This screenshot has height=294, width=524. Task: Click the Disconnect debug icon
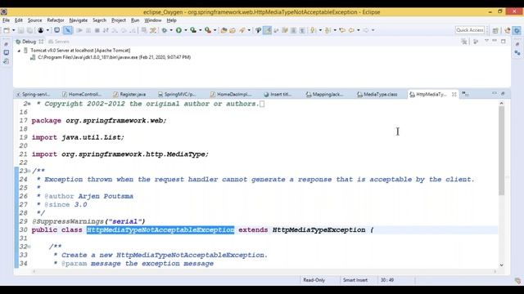pyautogui.click(x=106, y=30)
